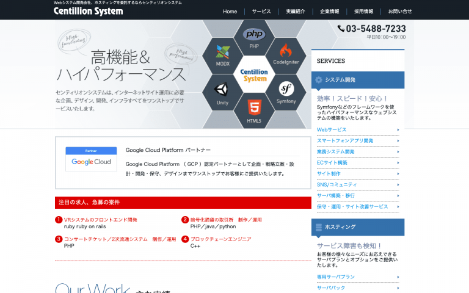The width and height of the screenshot is (469, 293).
Task: Click the phone icon beside 03-5488-7233
Action: point(341,29)
